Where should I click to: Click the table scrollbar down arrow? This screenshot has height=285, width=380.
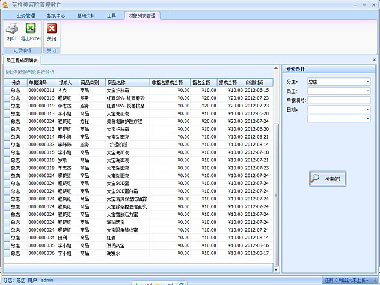coord(276,269)
